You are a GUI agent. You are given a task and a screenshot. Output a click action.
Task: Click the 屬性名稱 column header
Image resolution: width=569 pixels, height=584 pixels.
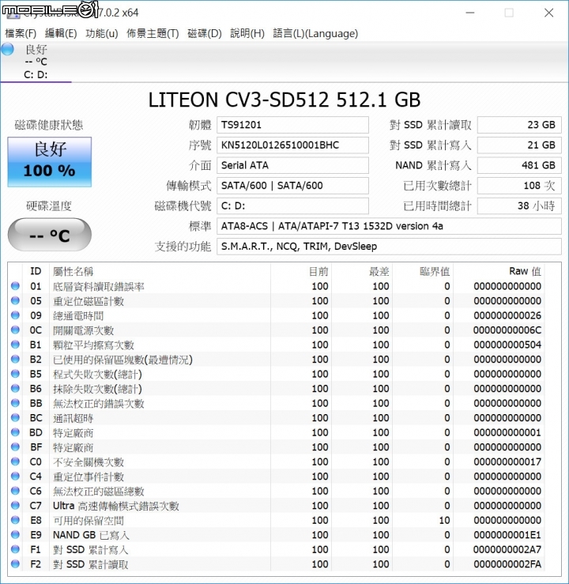point(160,272)
